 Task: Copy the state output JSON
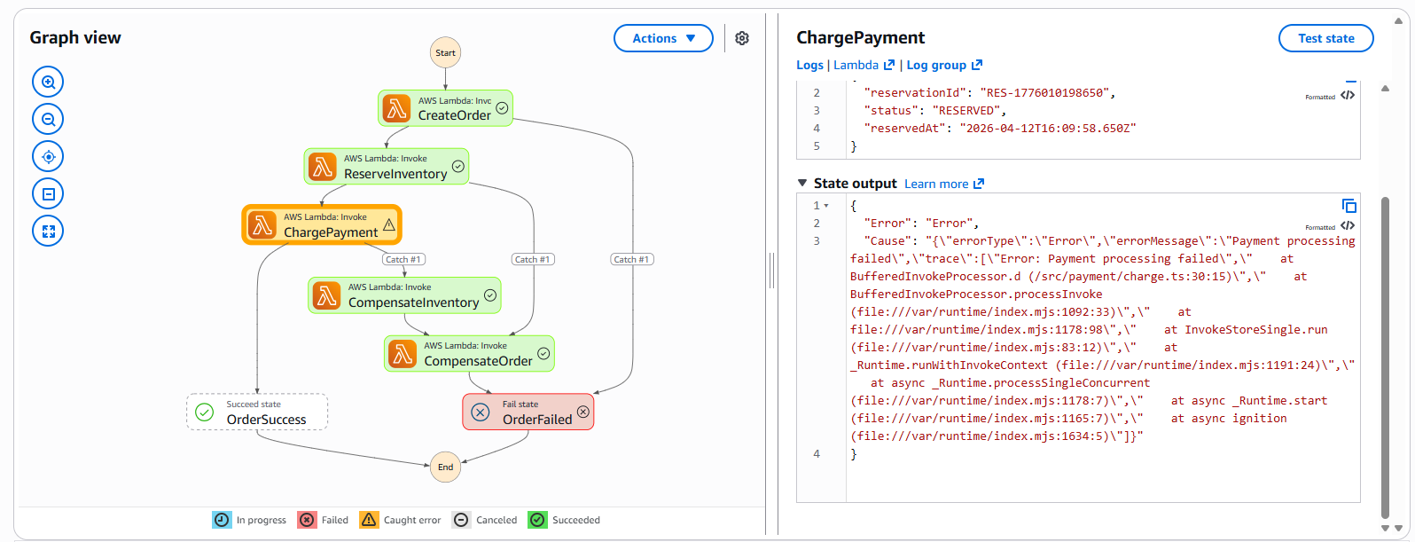click(1349, 206)
